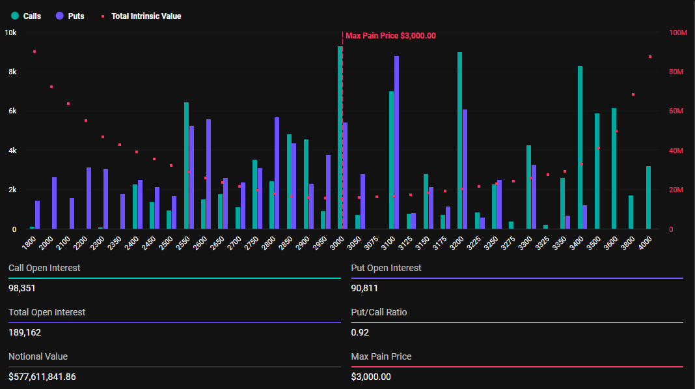
Task: Toggle the Calls legend series
Action: pyautogui.click(x=26, y=16)
